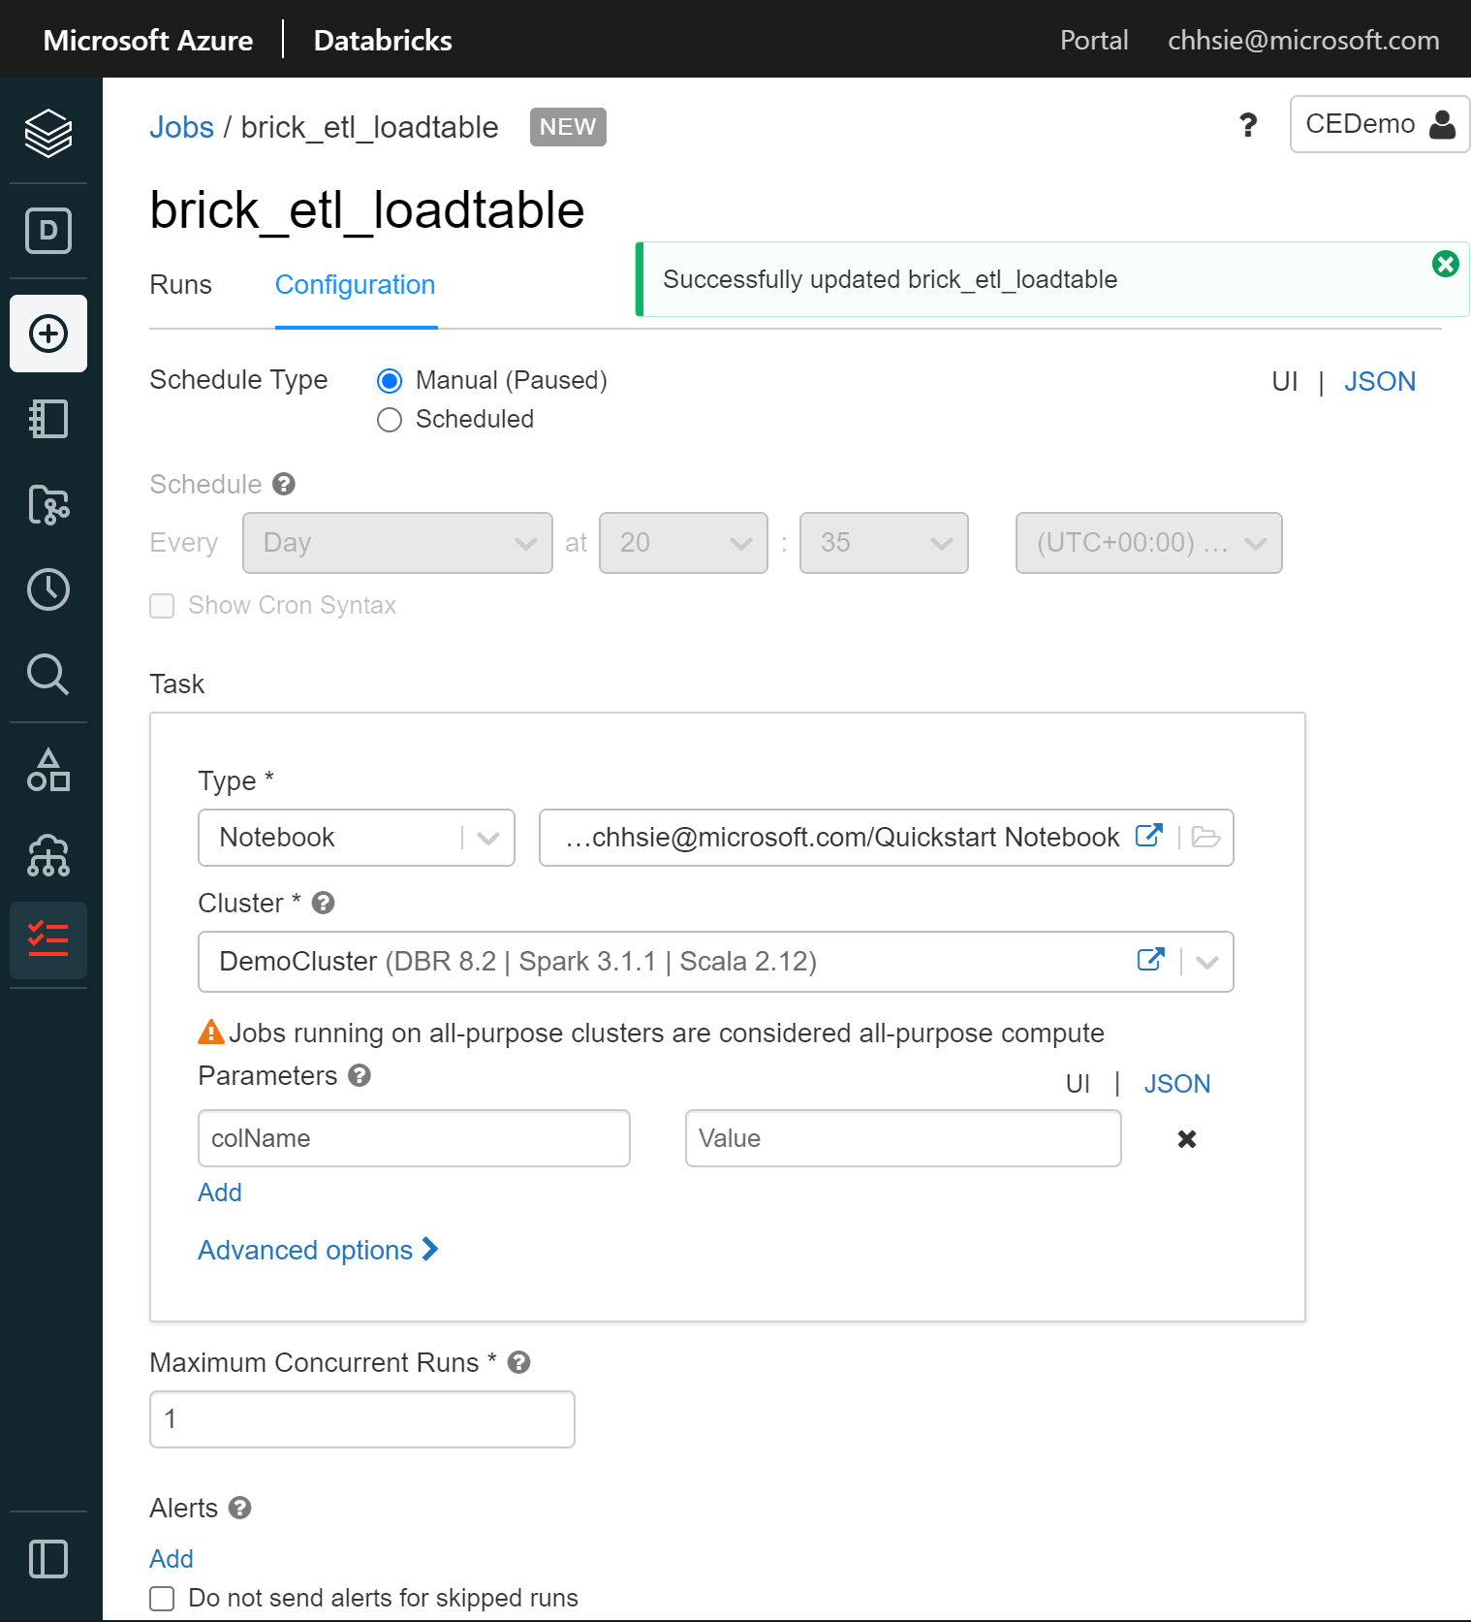Open the hour 20 dropdown
1471x1622 pixels.
683,543
